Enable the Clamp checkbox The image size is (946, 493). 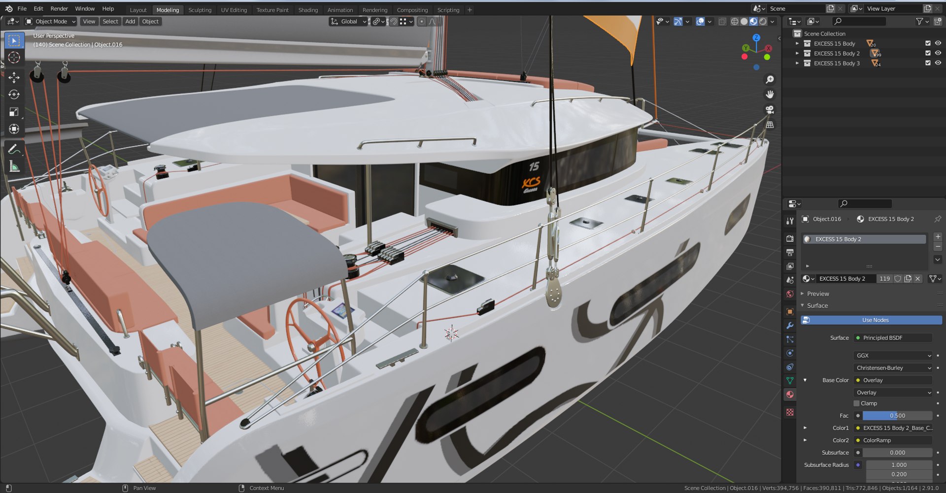857,403
